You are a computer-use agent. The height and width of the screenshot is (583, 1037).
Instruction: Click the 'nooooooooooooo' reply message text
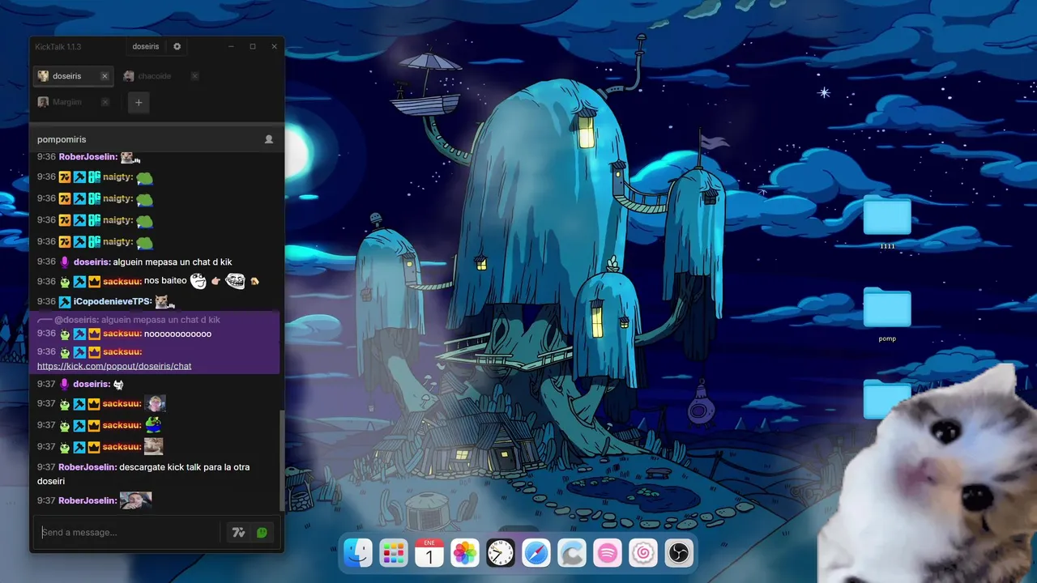pyautogui.click(x=177, y=334)
